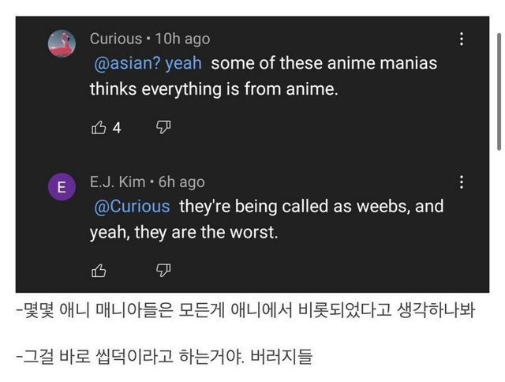Image resolution: width=505 pixels, height=382 pixels.
Task: Like the comment by Curious
Action: click(x=99, y=127)
